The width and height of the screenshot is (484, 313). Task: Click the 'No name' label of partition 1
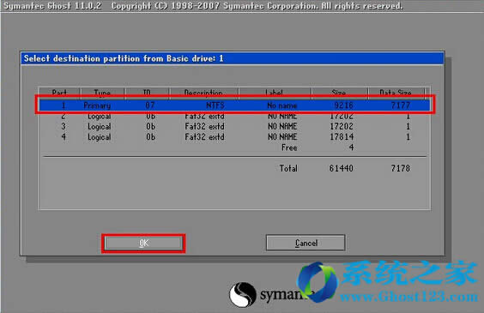282,105
